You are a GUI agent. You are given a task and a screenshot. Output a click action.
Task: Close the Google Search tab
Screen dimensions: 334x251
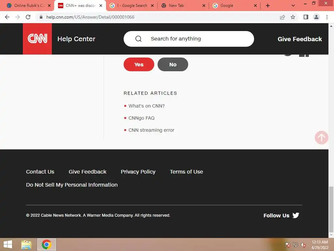pyautogui.click(x=152, y=6)
